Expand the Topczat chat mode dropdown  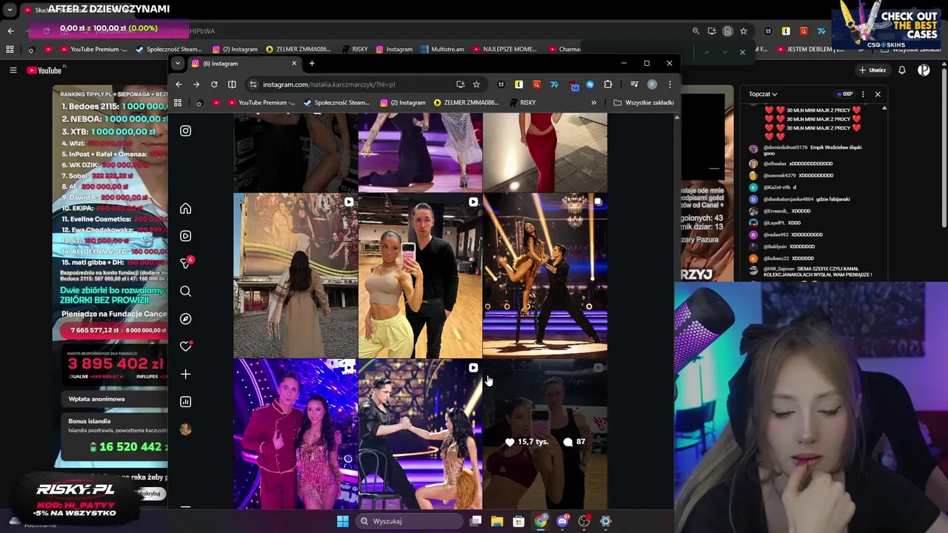click(763, 95)
